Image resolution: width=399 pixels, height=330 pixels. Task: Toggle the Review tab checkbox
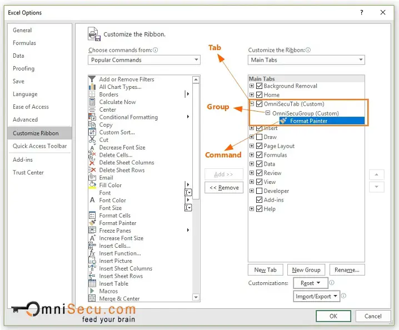click(x=259, y=173)
